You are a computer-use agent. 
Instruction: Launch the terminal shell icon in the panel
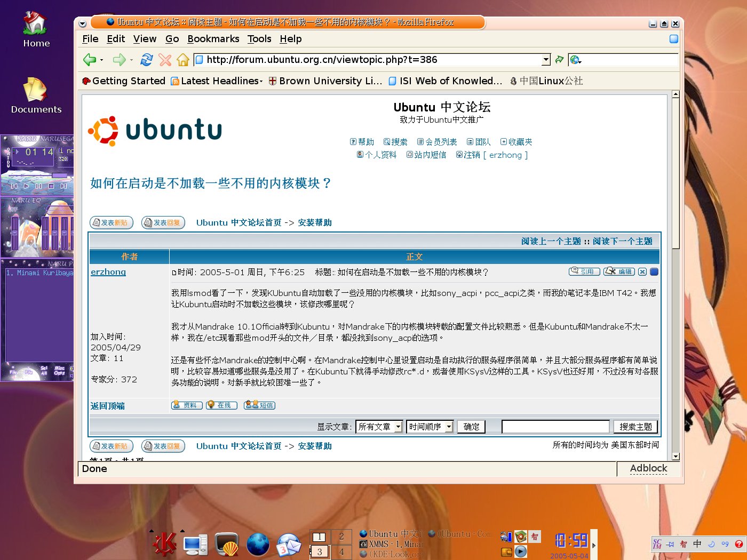(227, 545)
